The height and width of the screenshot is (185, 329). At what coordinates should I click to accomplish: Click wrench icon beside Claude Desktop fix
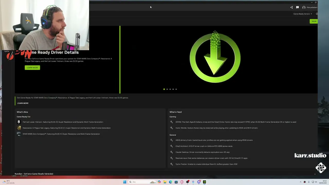[x=171, y=152]
